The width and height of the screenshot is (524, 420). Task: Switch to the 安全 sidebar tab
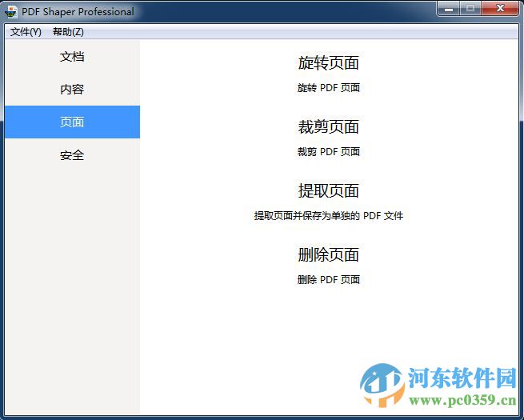click(72, 155)
